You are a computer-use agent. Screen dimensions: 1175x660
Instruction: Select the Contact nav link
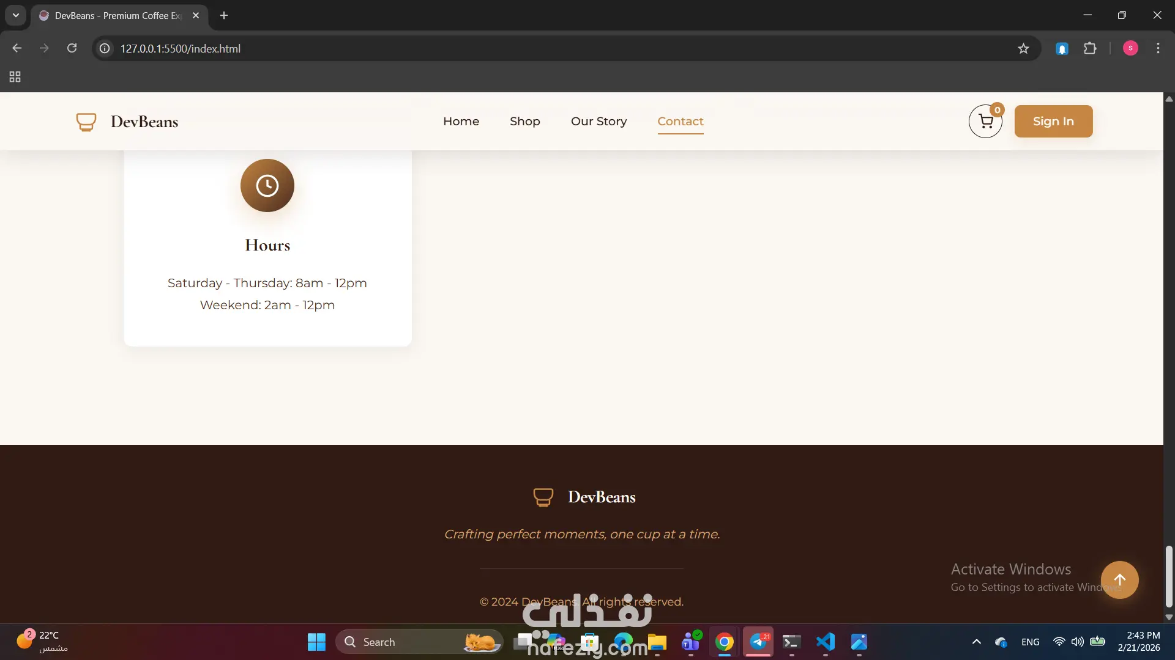(x=680, y=122)
